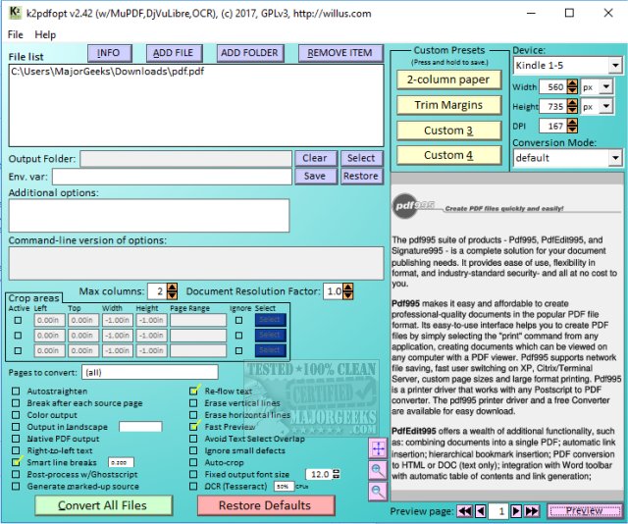Click OCR CPU percentage field

tap(284, 487)
